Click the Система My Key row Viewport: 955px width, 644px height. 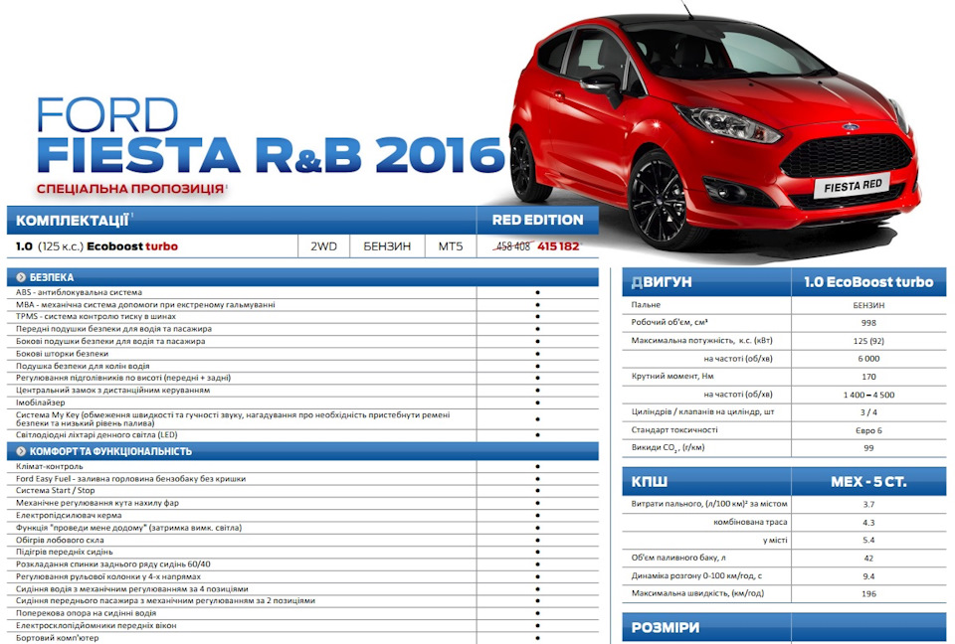coord(302,418)
